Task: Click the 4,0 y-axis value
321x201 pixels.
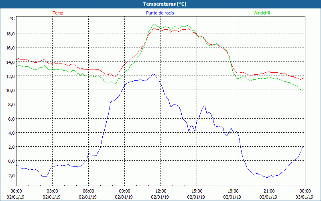Action: [11, 133]
